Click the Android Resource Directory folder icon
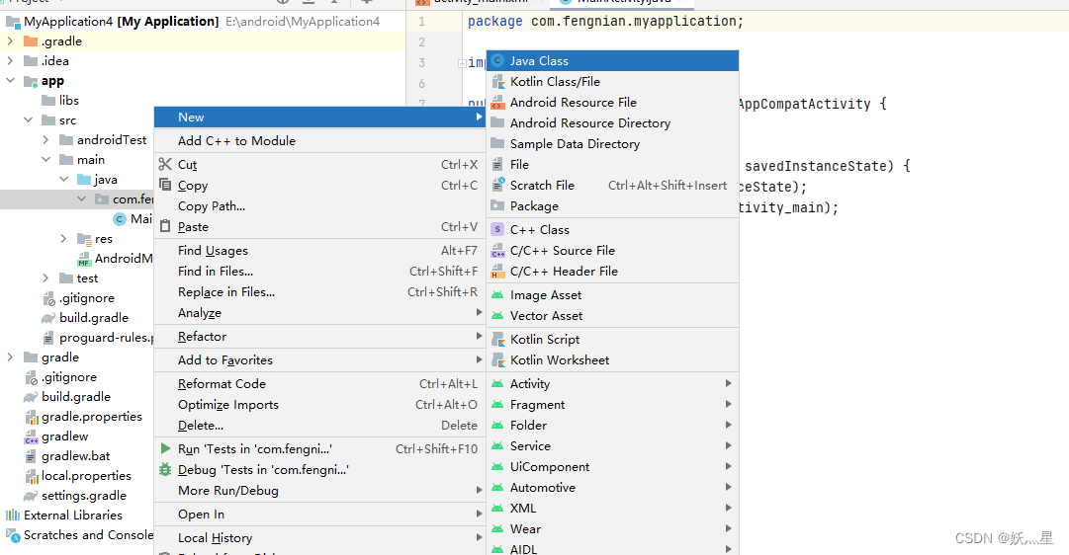 click(x=497, y=122)
